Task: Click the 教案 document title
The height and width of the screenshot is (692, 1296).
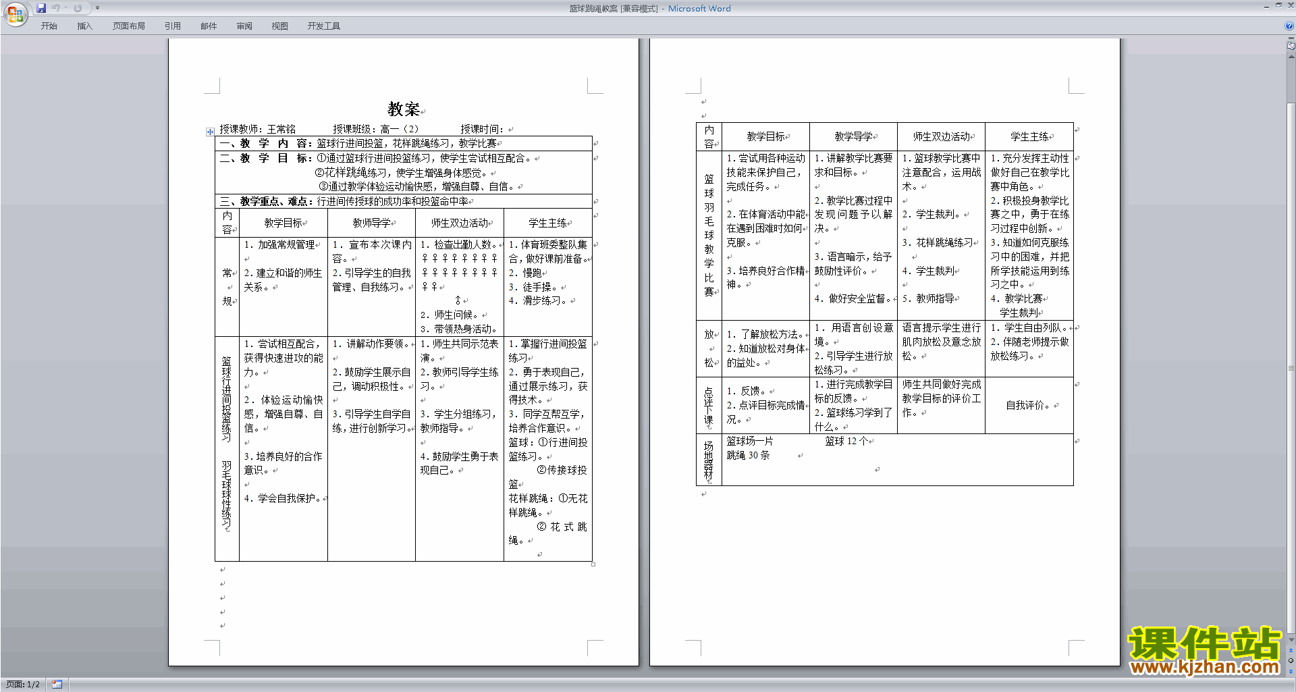Action: pyautogui.click(x=404, y=109)
